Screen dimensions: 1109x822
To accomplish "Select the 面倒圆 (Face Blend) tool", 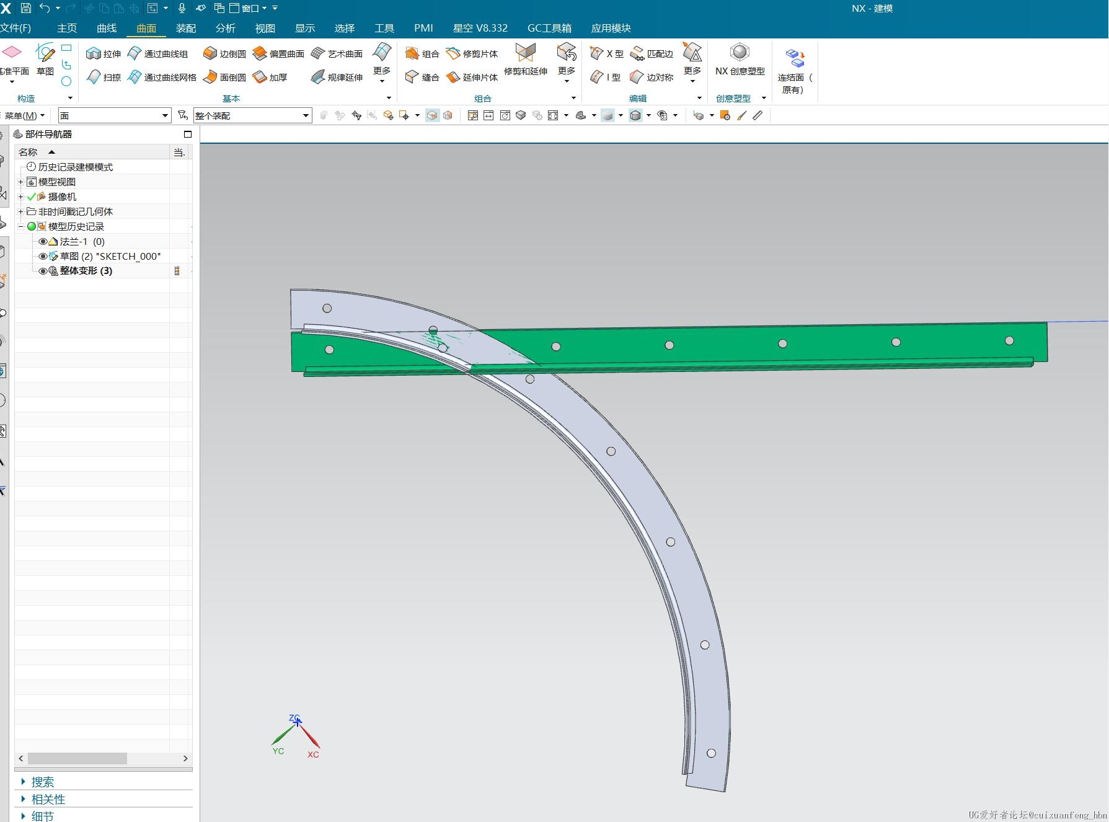I will 224,77.
